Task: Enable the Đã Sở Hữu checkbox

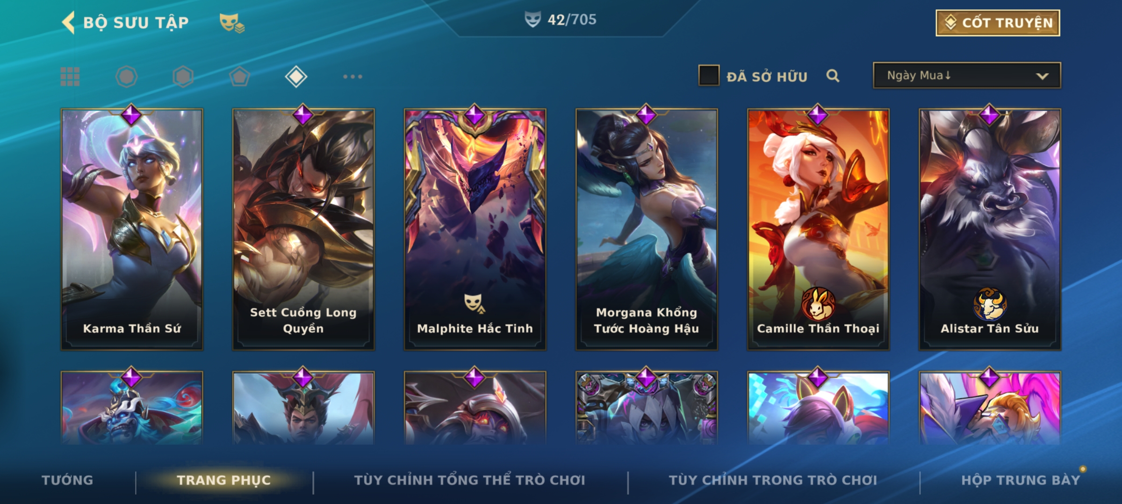Action: pyautogui.click(x=709, y=76)
